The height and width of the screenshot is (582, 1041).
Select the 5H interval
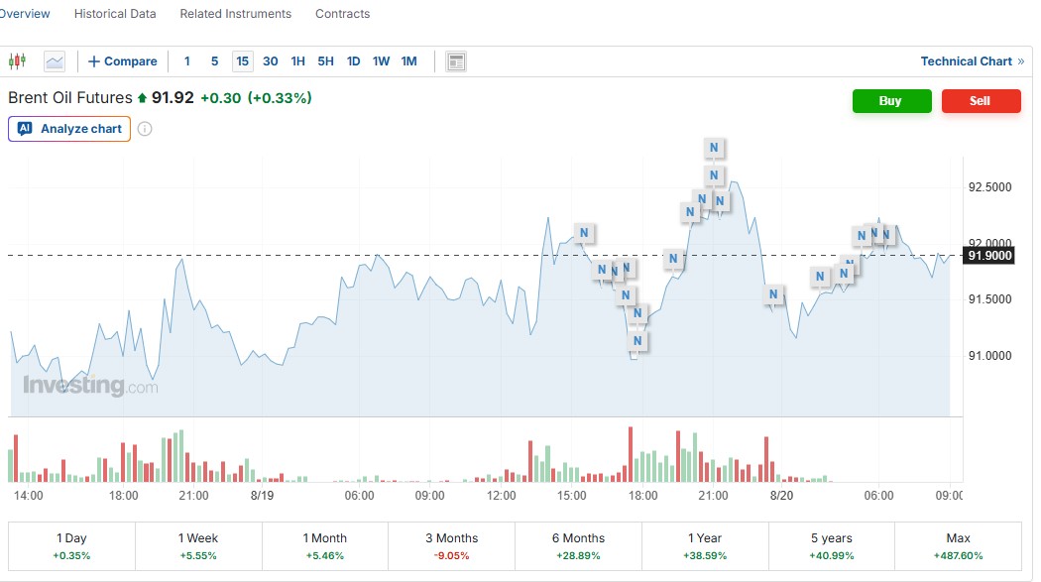click(x=325, y=61)
